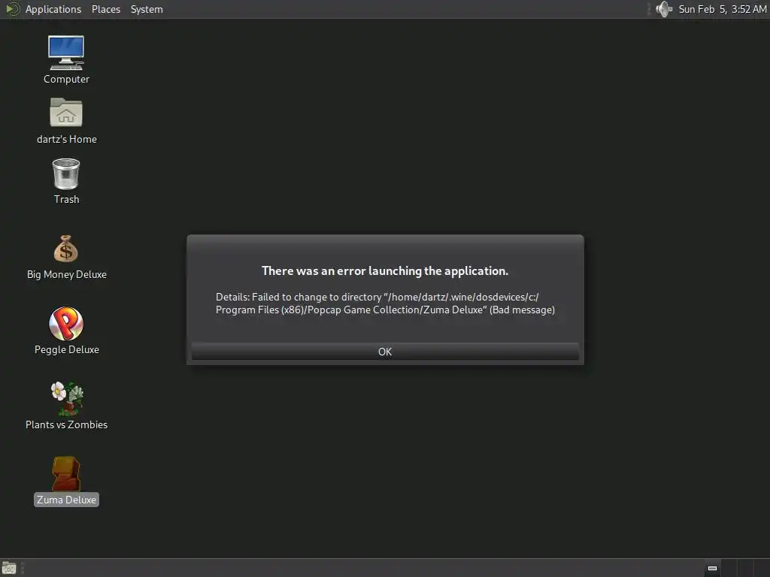Select the Big Money Deluxe icon
Viewport: 770px width, 577px height.
point(66,248)
